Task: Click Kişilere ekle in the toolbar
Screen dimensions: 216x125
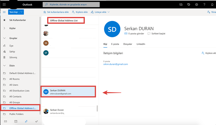Action: [80, 12]
